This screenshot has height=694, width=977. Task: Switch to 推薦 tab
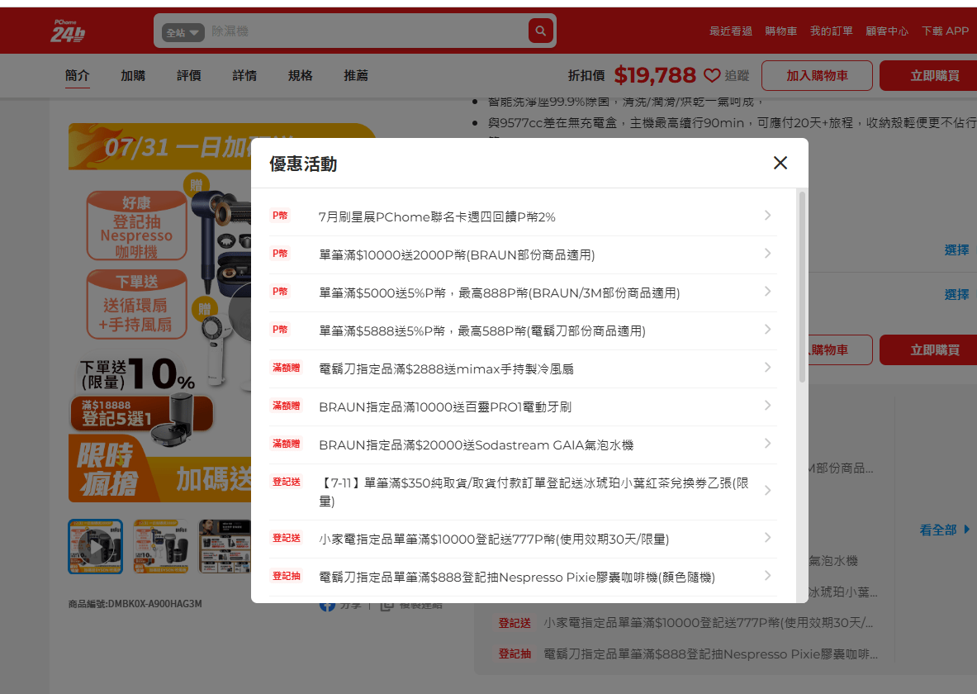pyautogui.click(x=356, y=75)
